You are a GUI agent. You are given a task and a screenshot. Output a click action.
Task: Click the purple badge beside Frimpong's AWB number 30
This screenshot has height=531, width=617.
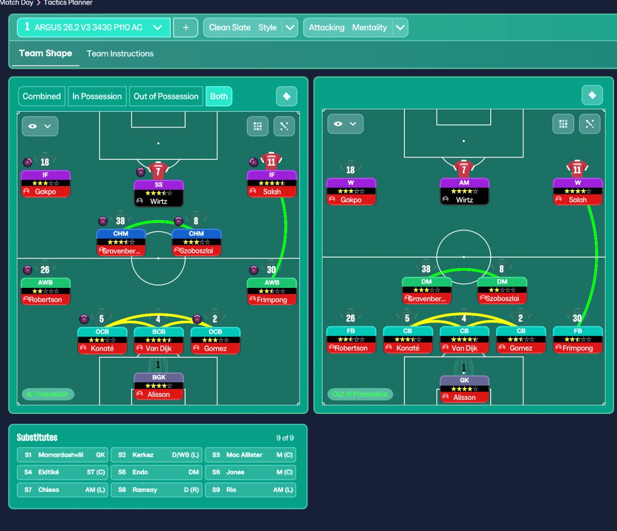254,270
